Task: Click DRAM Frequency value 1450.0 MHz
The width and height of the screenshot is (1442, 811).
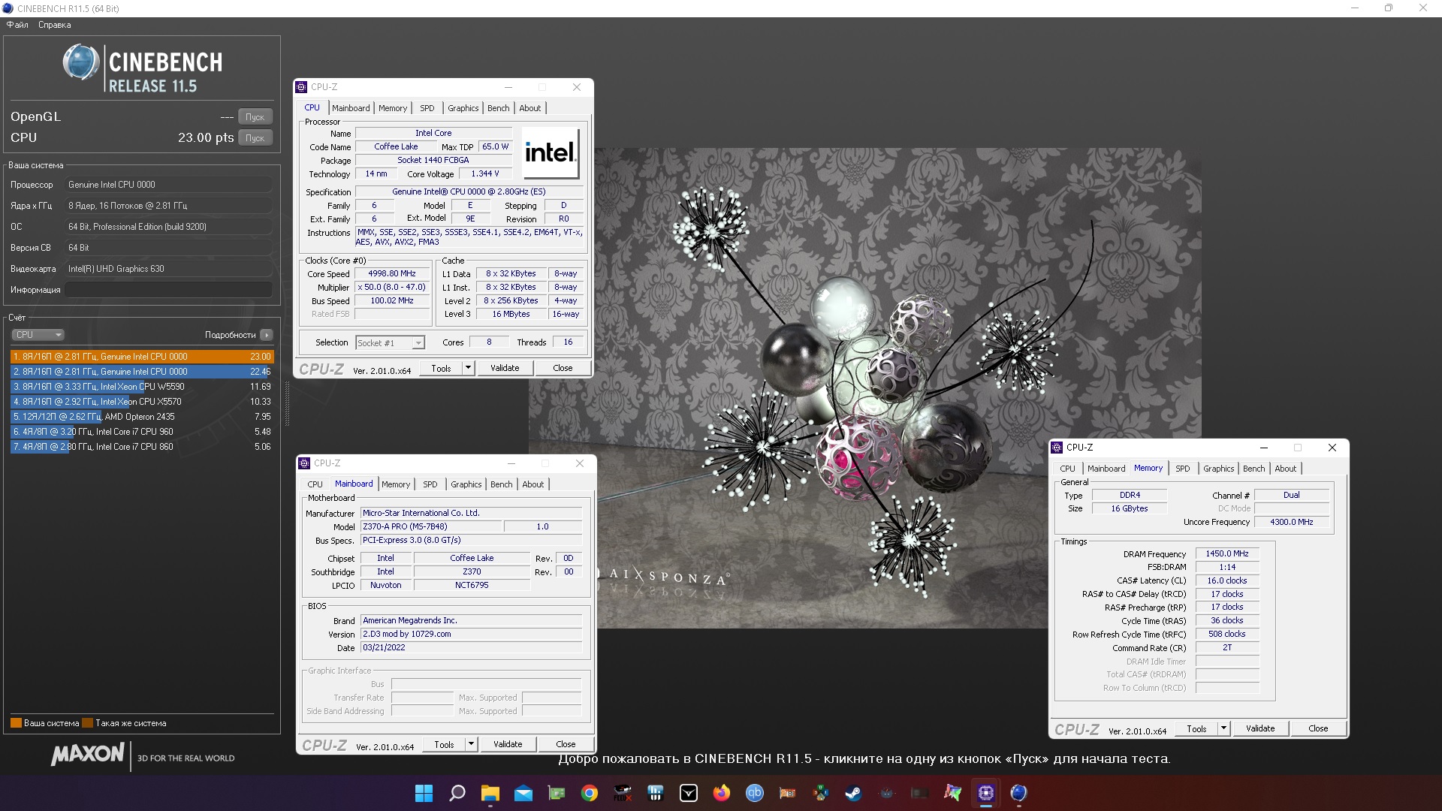Action: 1227,553
